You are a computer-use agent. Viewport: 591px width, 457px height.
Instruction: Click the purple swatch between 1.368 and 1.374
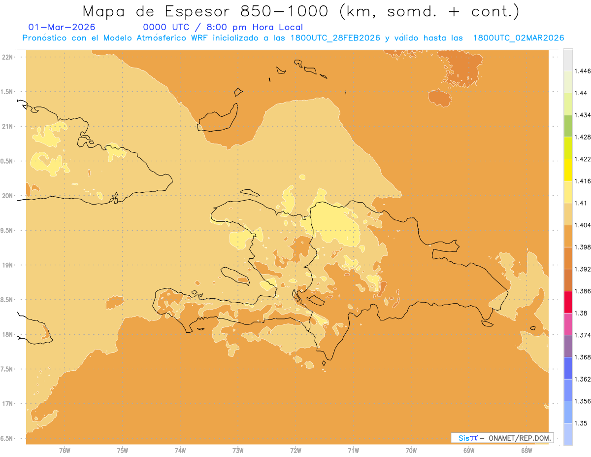point(568,346)
